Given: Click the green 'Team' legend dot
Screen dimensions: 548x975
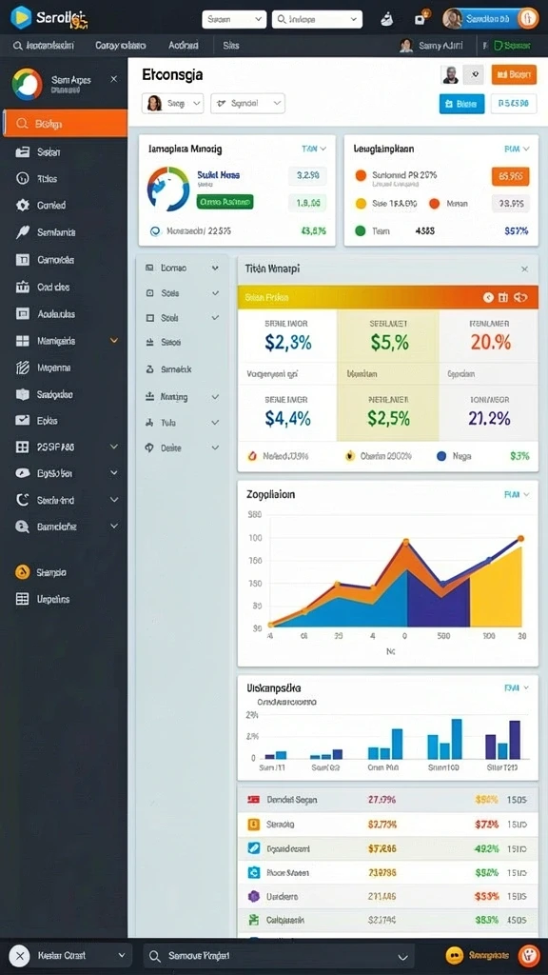Looking at the screenshot, I should [361, 230].
